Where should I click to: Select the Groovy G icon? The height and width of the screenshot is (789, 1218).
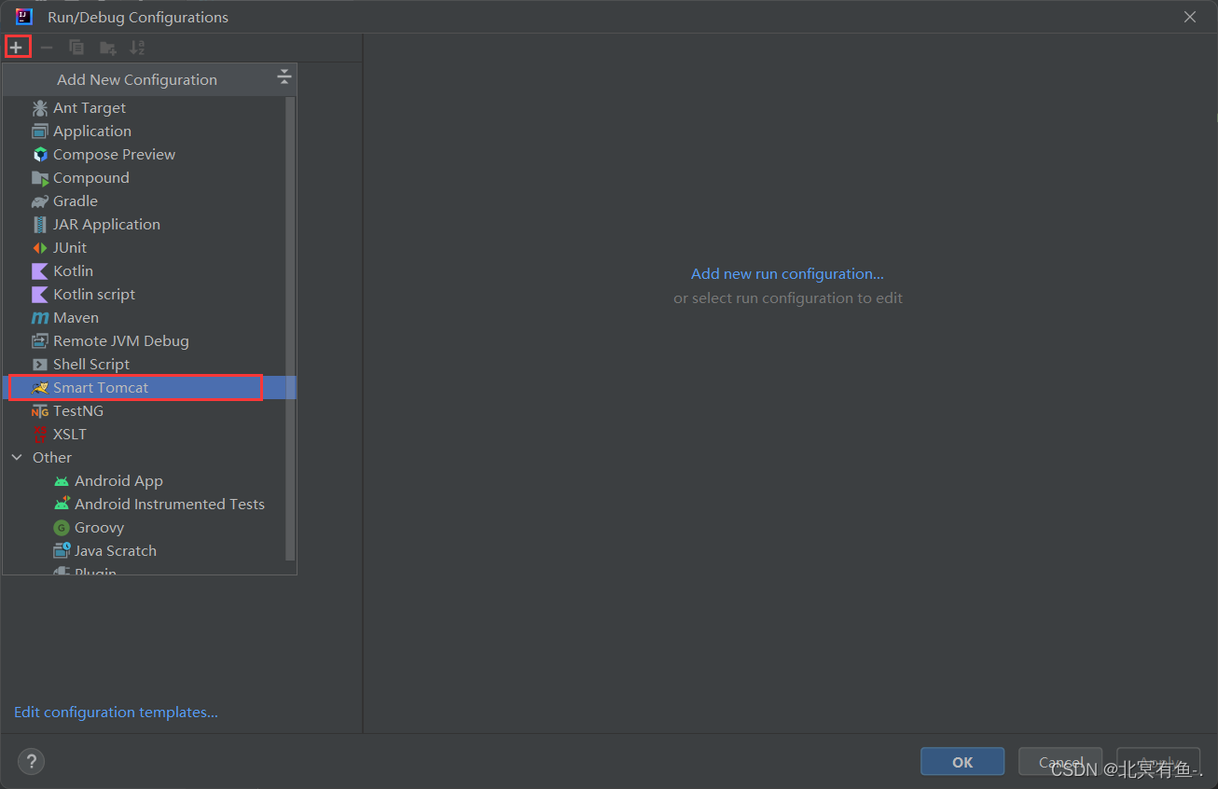click(x=62, y=528)
